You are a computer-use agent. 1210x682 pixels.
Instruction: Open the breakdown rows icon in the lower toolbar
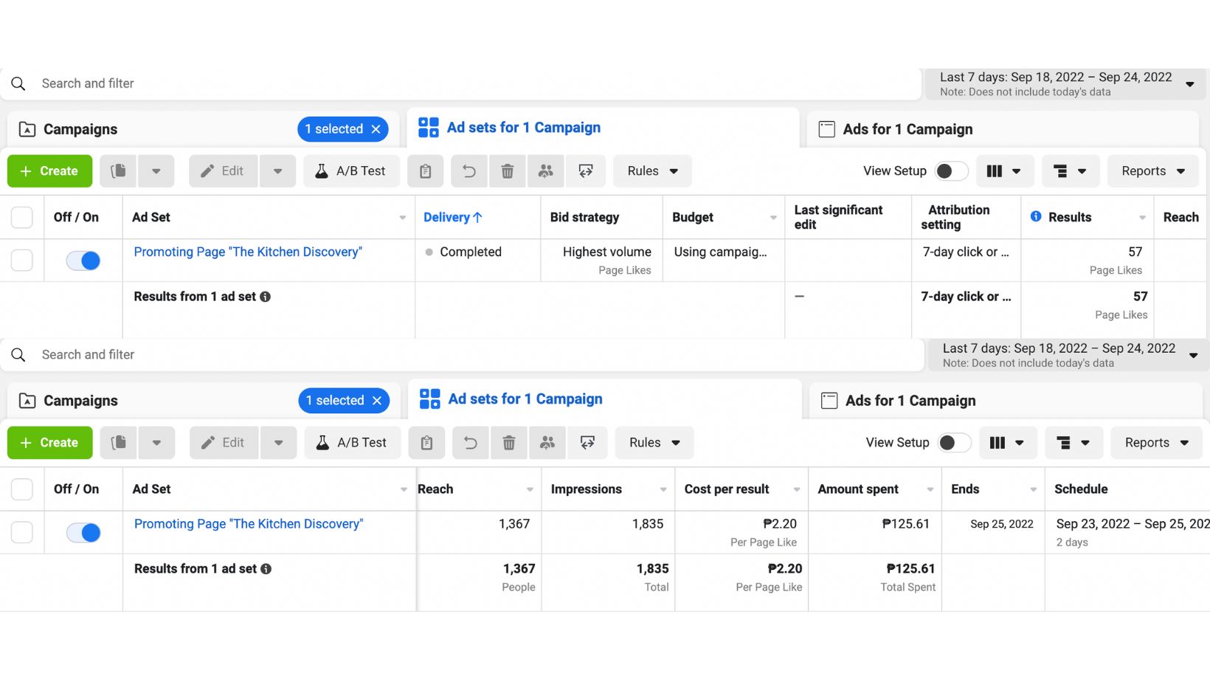click(x=1073, y=443)
